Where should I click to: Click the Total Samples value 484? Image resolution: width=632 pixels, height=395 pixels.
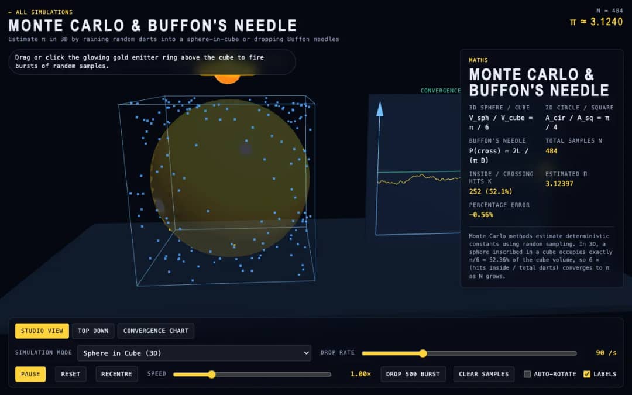tap(551, 151)
